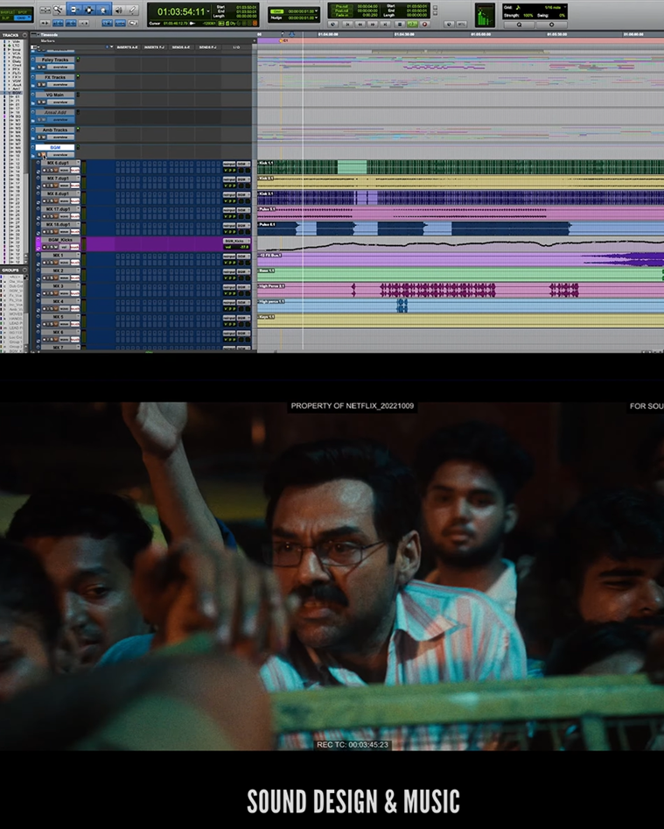Click the SENDS A-E column header
This screenshot has width=664, height=829.
181,47
